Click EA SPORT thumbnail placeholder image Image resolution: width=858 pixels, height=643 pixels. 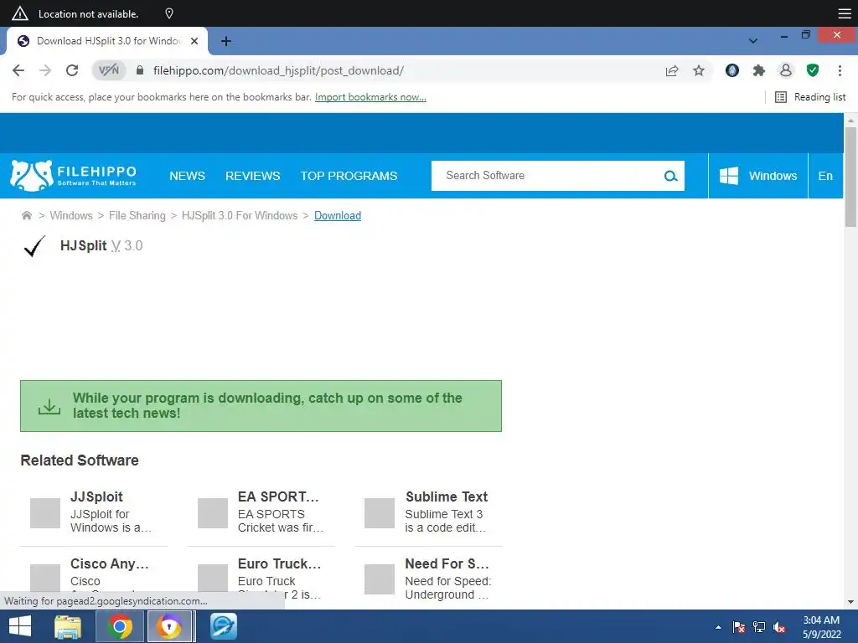[212, 513]
